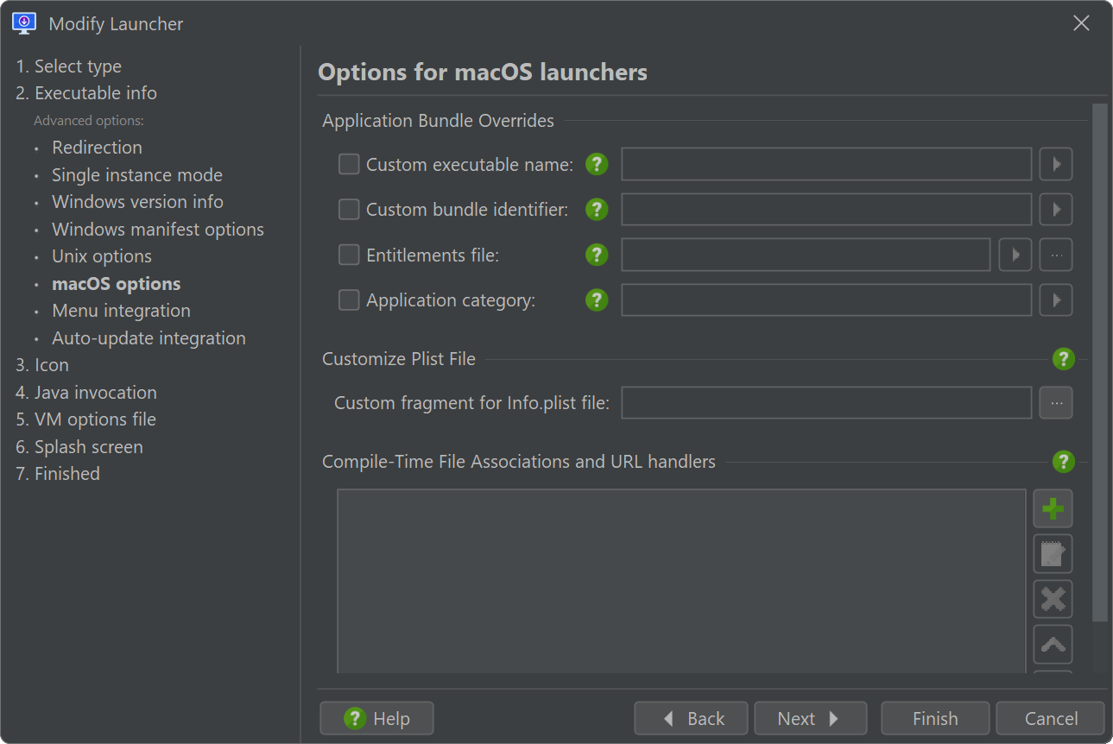
Task: Select macOS options in sidebar
Action: (117, 284)
